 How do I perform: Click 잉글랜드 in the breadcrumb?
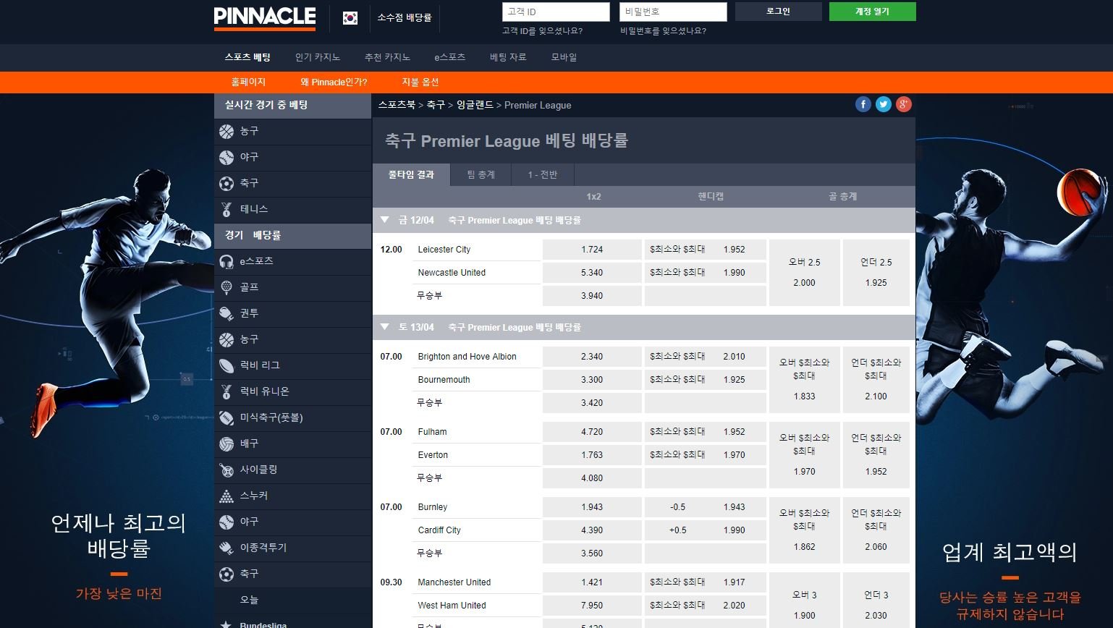(x=475, y=105)
